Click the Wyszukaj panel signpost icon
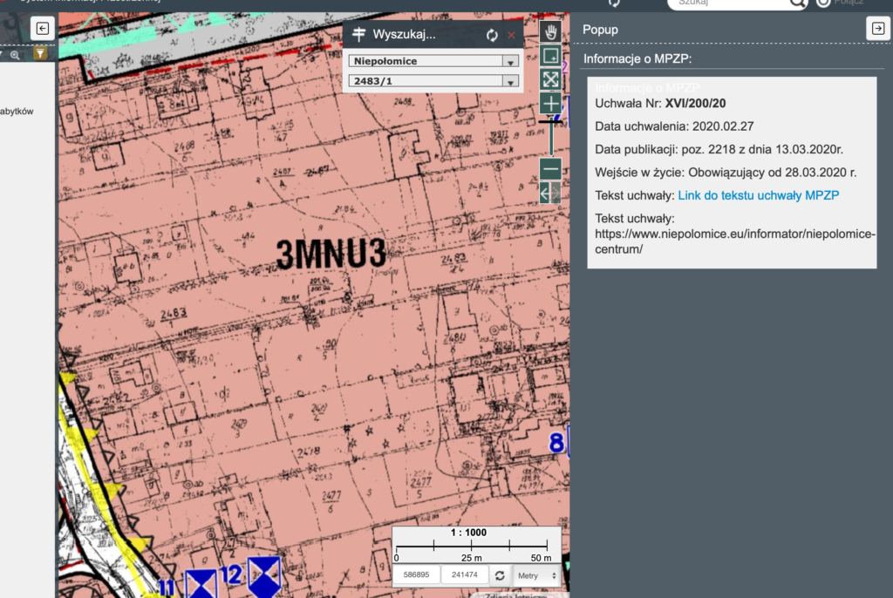The height and width of the screenshot is (598, 893). point(358,34)
